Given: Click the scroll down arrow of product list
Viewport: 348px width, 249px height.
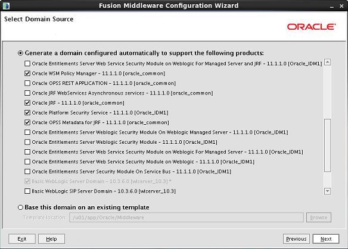Looking at the screenshot, I should point(327,191).
